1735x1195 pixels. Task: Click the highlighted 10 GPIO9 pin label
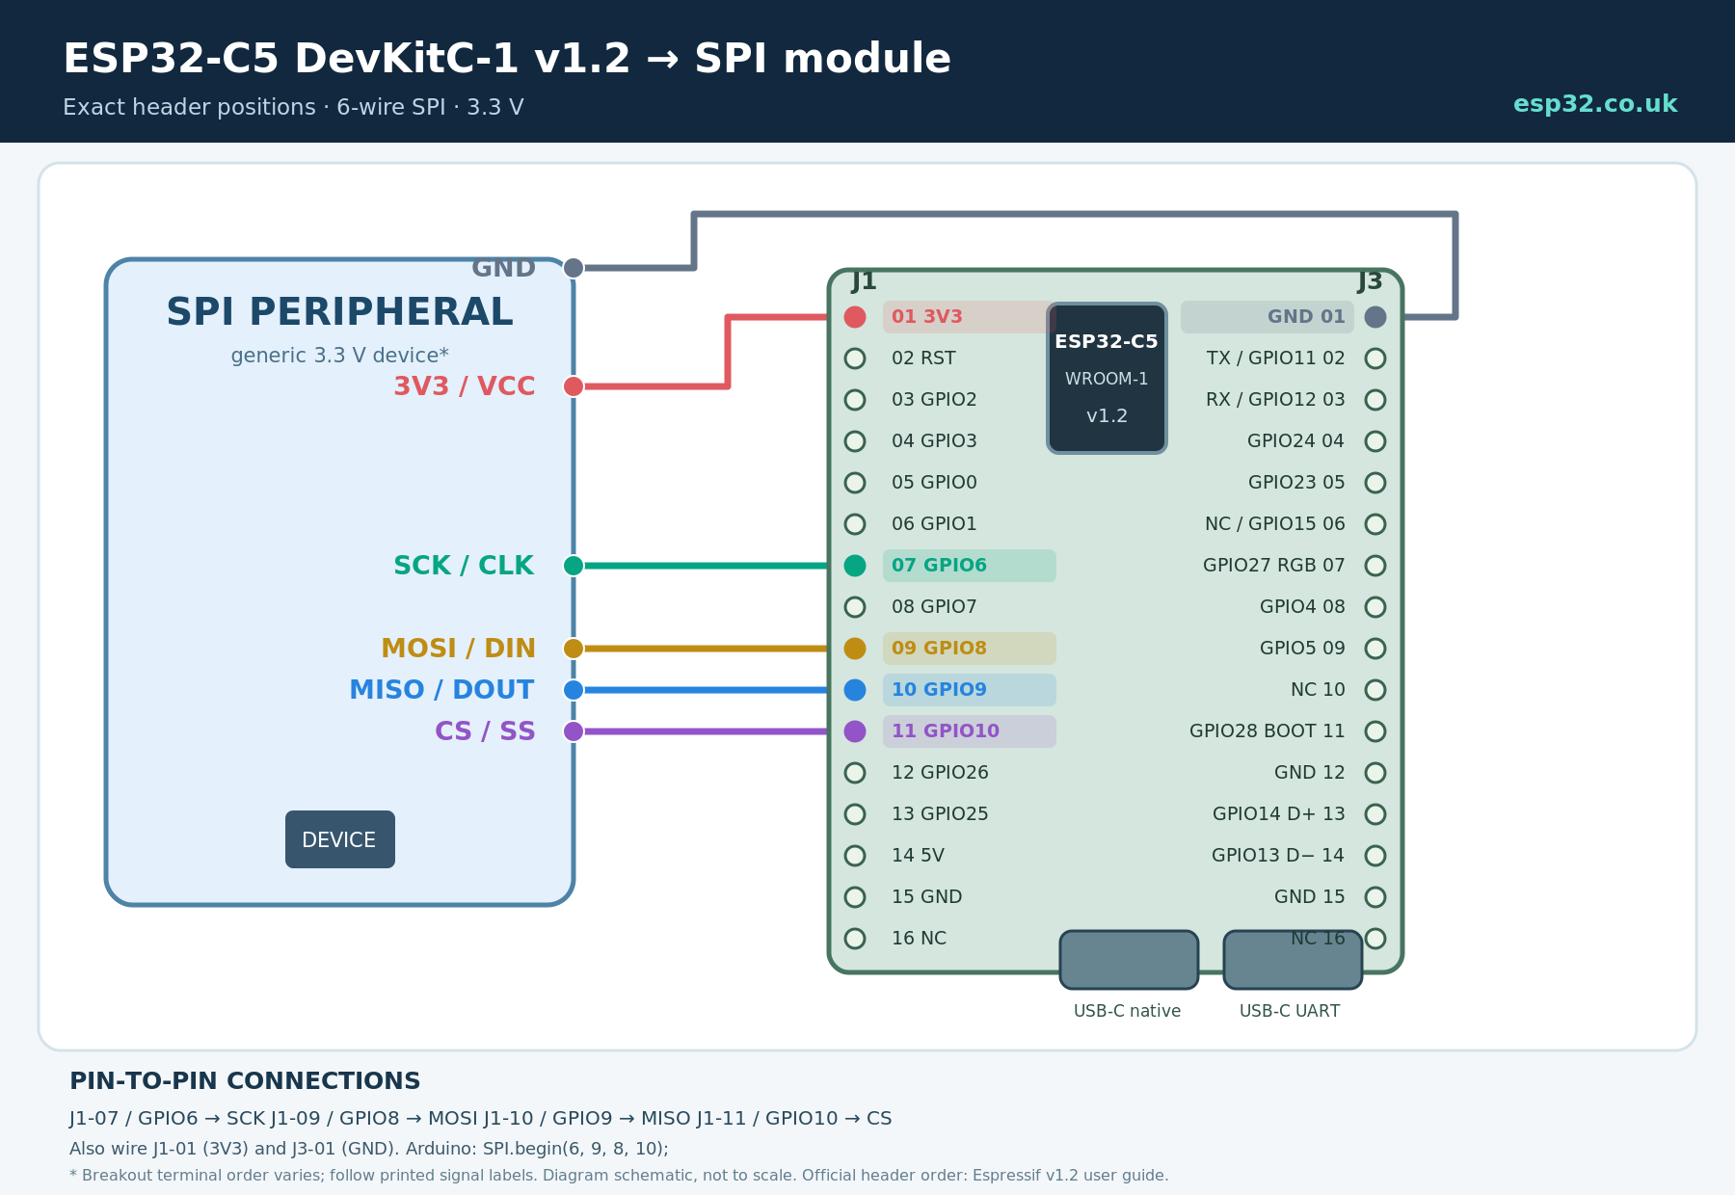(970, 690)
